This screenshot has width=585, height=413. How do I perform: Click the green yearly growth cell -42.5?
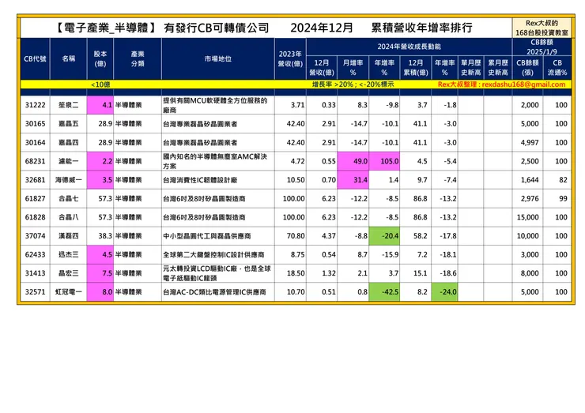384,292
